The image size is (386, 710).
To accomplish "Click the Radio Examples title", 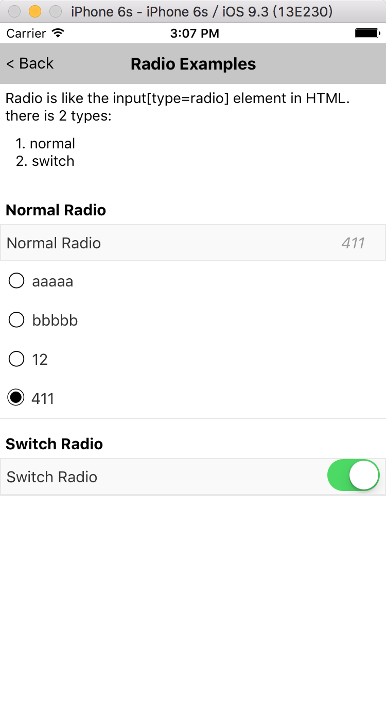I will tap(193, 64).
